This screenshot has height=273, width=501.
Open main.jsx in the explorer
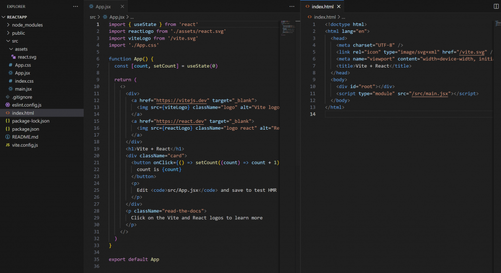point(42,89)
